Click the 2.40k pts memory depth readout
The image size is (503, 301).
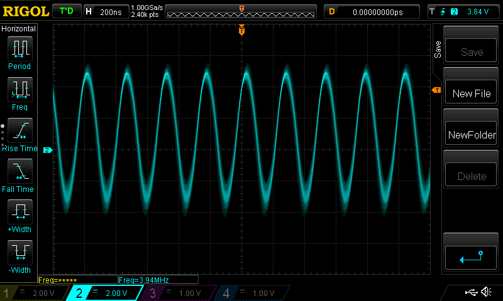point(145,14)
